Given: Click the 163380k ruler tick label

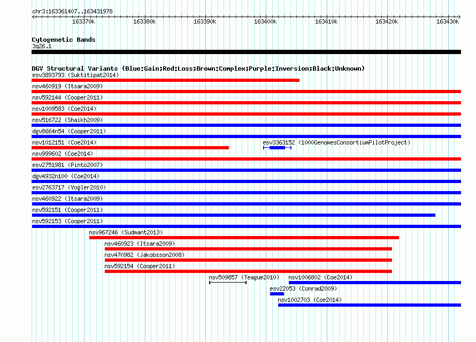Looking at the screenshot, I should click(x=144, y=22).
